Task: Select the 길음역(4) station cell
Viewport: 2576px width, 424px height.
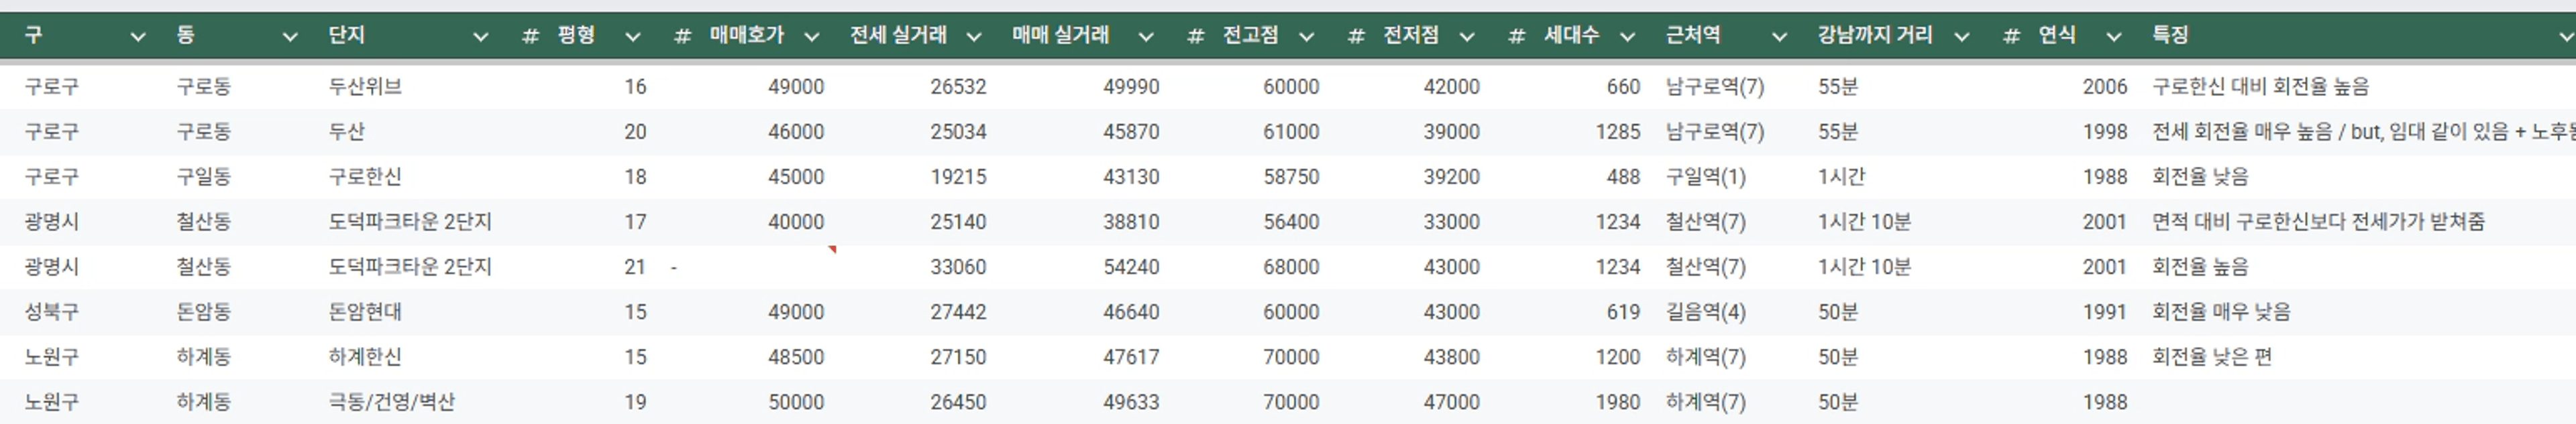Action: click(x=1706, y=311)
